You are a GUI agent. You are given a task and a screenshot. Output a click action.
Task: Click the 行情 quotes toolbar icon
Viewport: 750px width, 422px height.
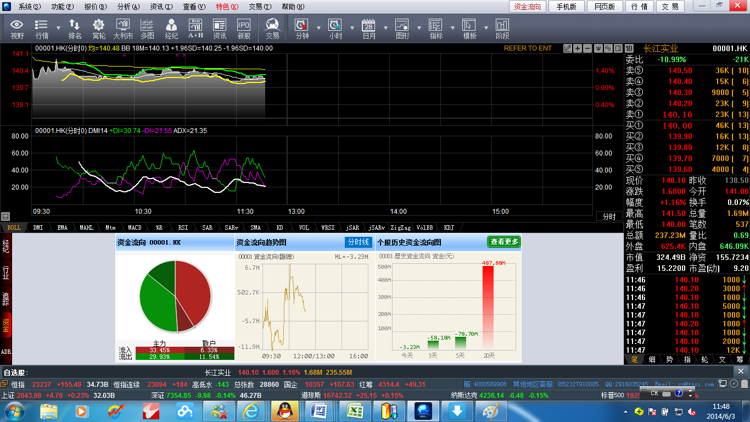42,29
